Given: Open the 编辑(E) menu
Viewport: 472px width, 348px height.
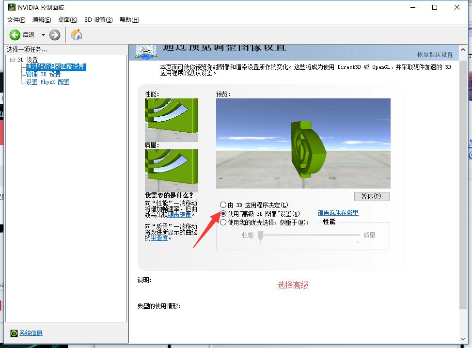Looking at the screenshot, I should pos(42,20).
